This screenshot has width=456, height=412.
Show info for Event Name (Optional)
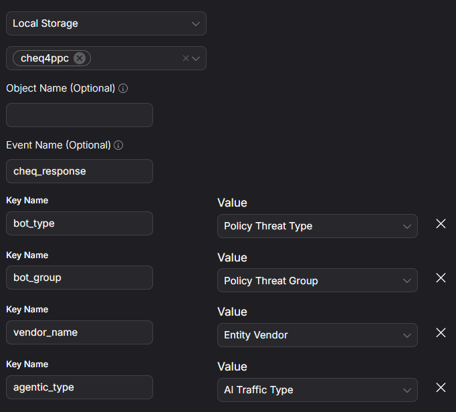[118, 145]
